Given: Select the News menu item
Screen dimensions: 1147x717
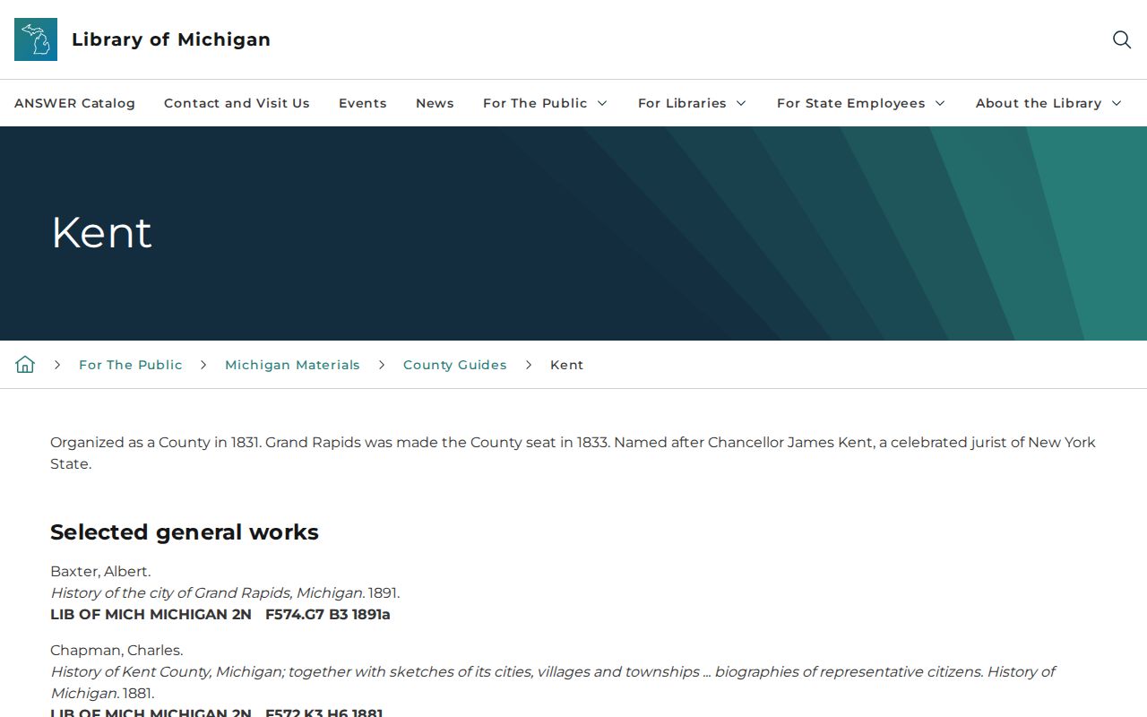Looking at the screenshot, I should 435,103.
